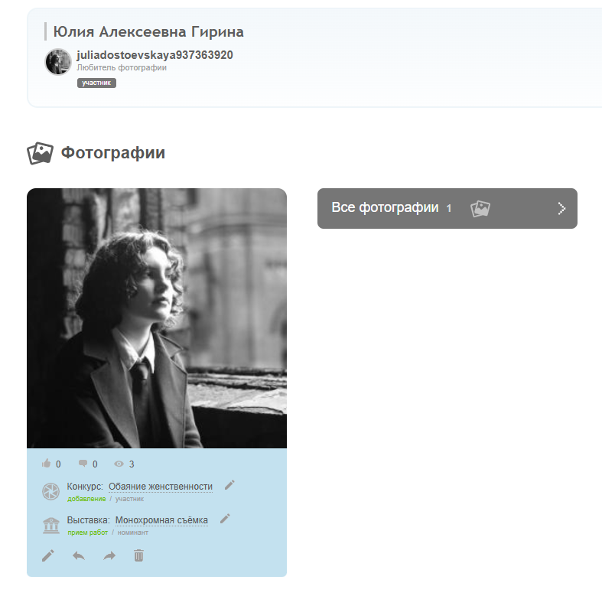
Task: Click the contest aperture icon
Action: [x=50, y=491]
